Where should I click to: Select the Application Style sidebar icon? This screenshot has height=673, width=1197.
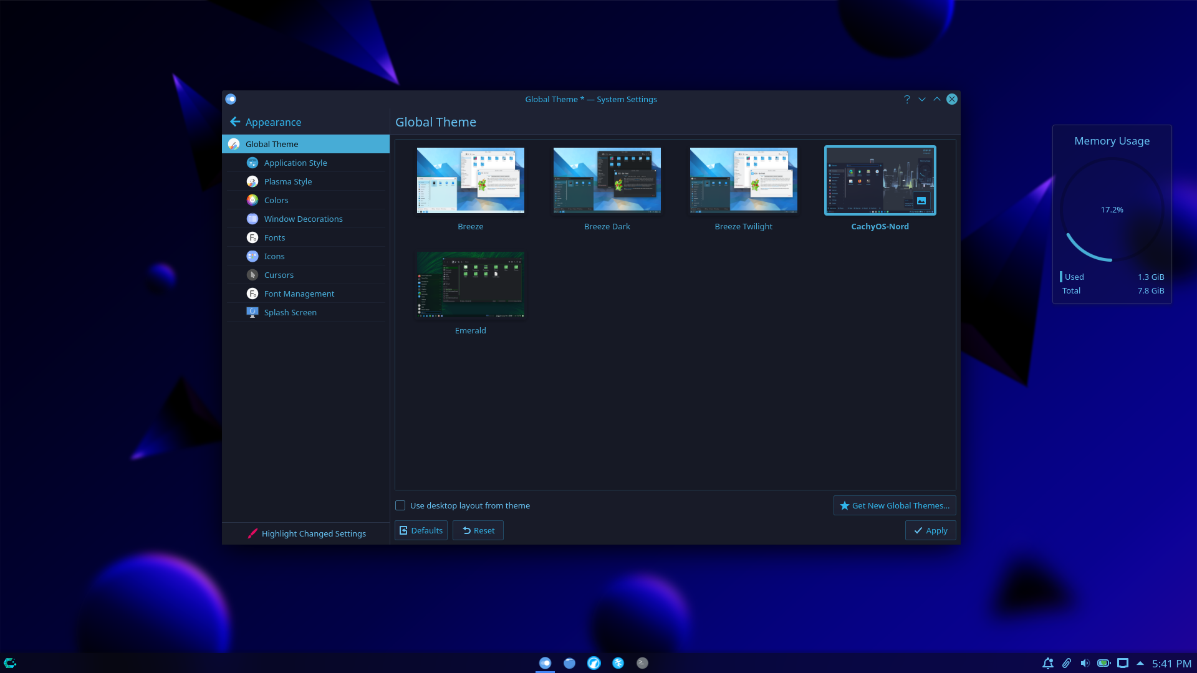[252, 163]
